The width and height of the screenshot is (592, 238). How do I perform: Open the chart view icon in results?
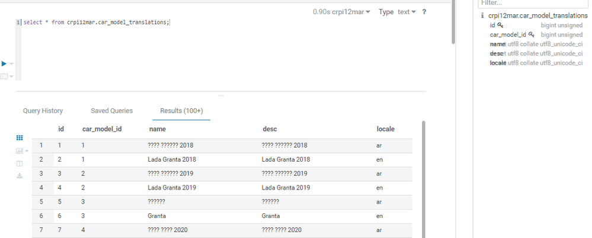[x=20, y=151]
